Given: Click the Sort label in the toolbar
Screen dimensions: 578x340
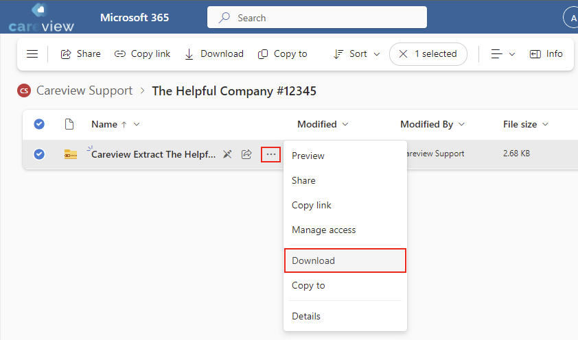Looking at the screenshot, I should tap(358, 53).
